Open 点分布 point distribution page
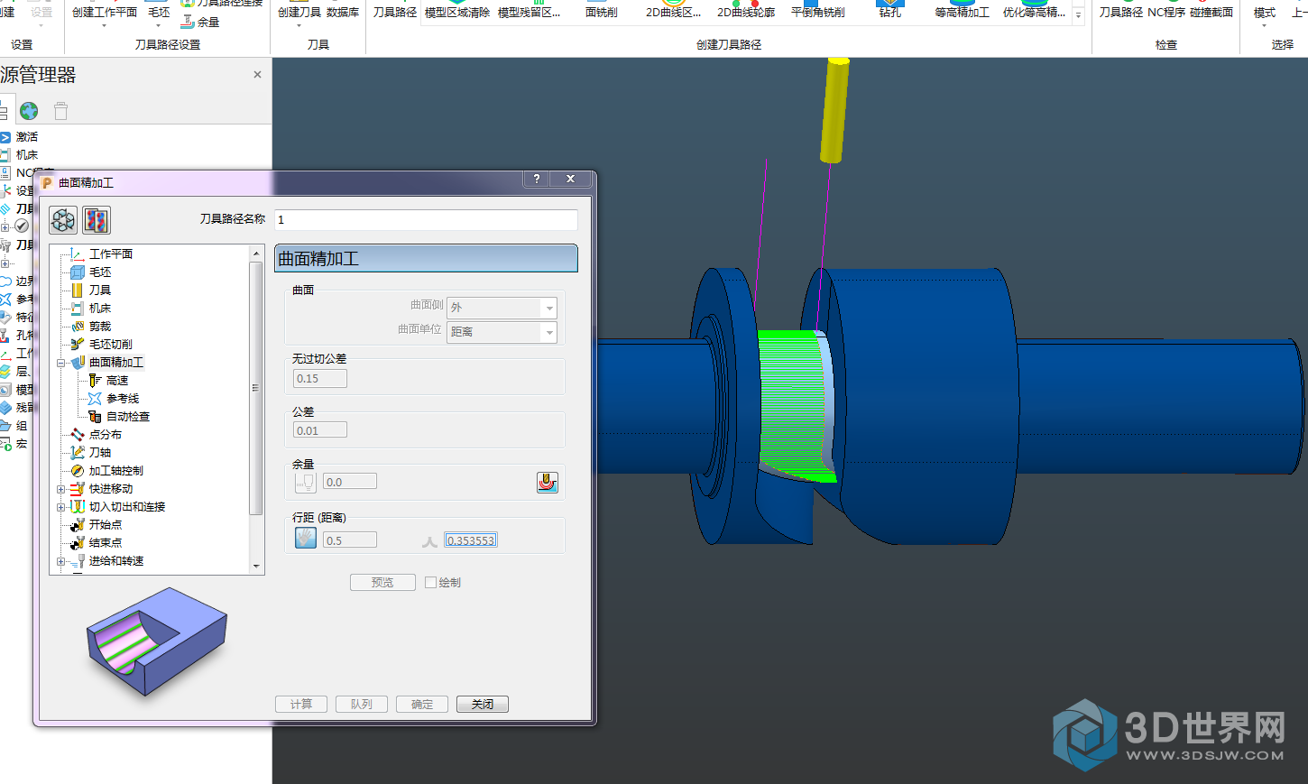This screenshot has width=1308, height=784. click(x=106, y=434)
